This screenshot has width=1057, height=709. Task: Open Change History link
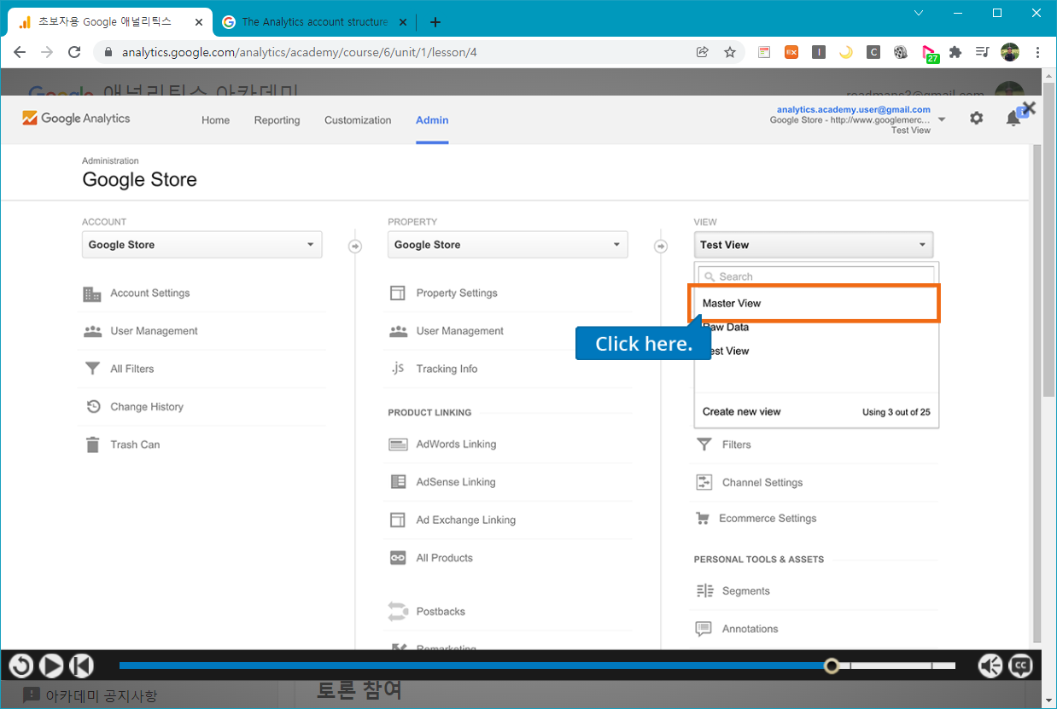[x=147, y=407]
